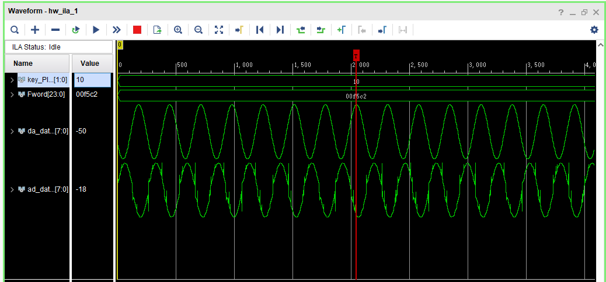Open the waveform search tool
Image resolution: width=606 pixels, height=282 pixels.
point(15,30)
